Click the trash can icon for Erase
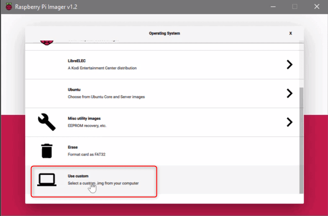The width and height of the screenshot is (328, 216). [47, 151]
